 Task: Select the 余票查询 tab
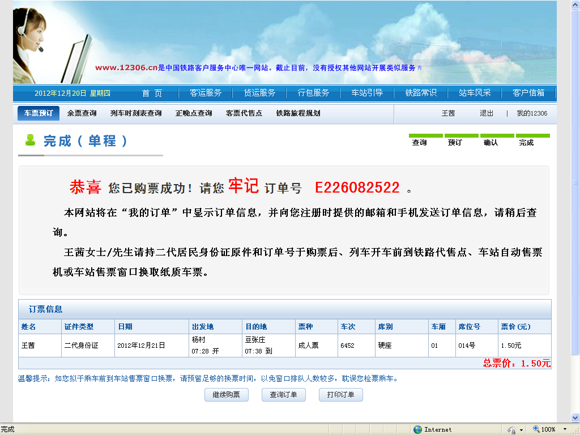coord(82,113)
